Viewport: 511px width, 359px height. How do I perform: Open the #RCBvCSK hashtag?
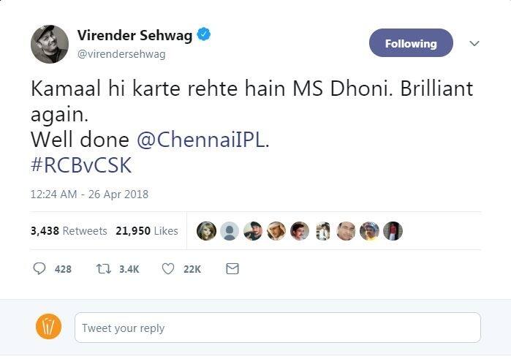coord(81,165)
